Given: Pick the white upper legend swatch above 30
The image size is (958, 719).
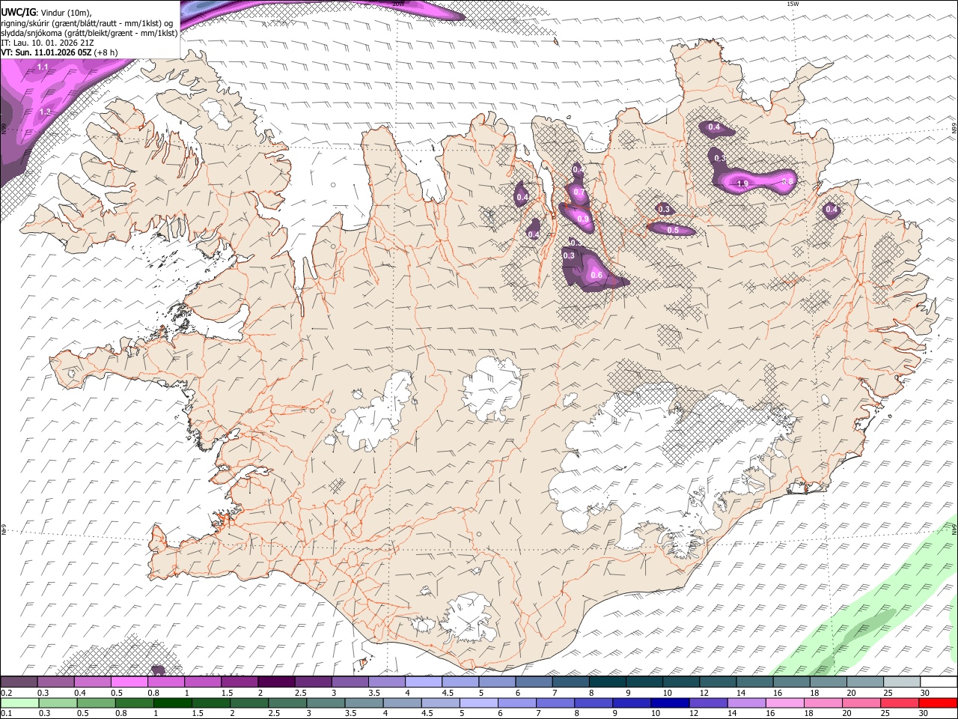Looking at the screenshot, I should click(939, 682).
